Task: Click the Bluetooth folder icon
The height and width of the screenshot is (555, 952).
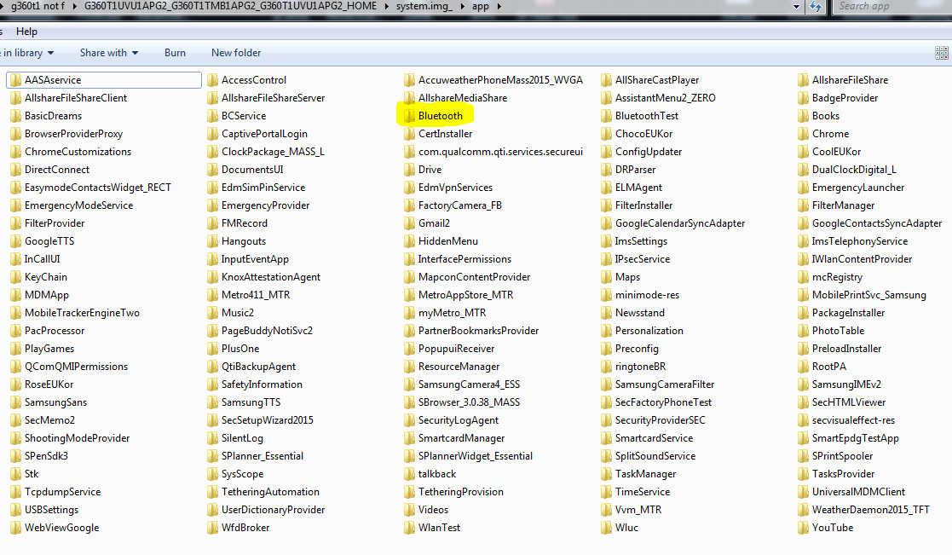Action: click(x=409, y=115)
